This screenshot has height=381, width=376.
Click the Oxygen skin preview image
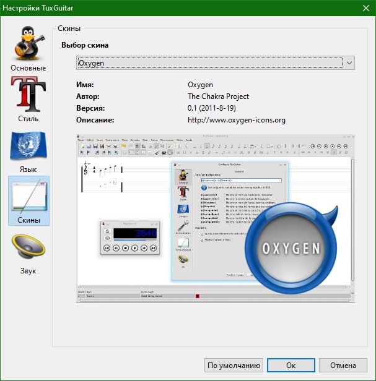216,219
